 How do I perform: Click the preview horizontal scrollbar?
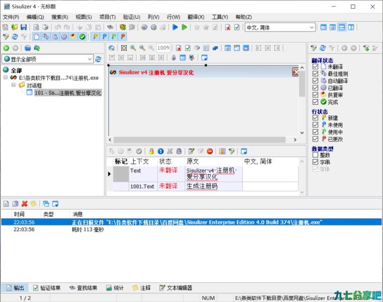click(200, 140)
